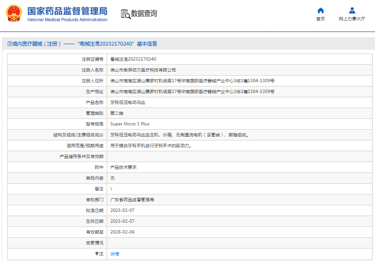This screenshot has height=264, width=375.
Task: Click the model value Super Micro S Plus
Action: pos(130,124)
